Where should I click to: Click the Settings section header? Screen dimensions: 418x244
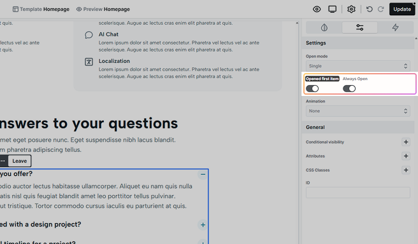tap(357, 43)
